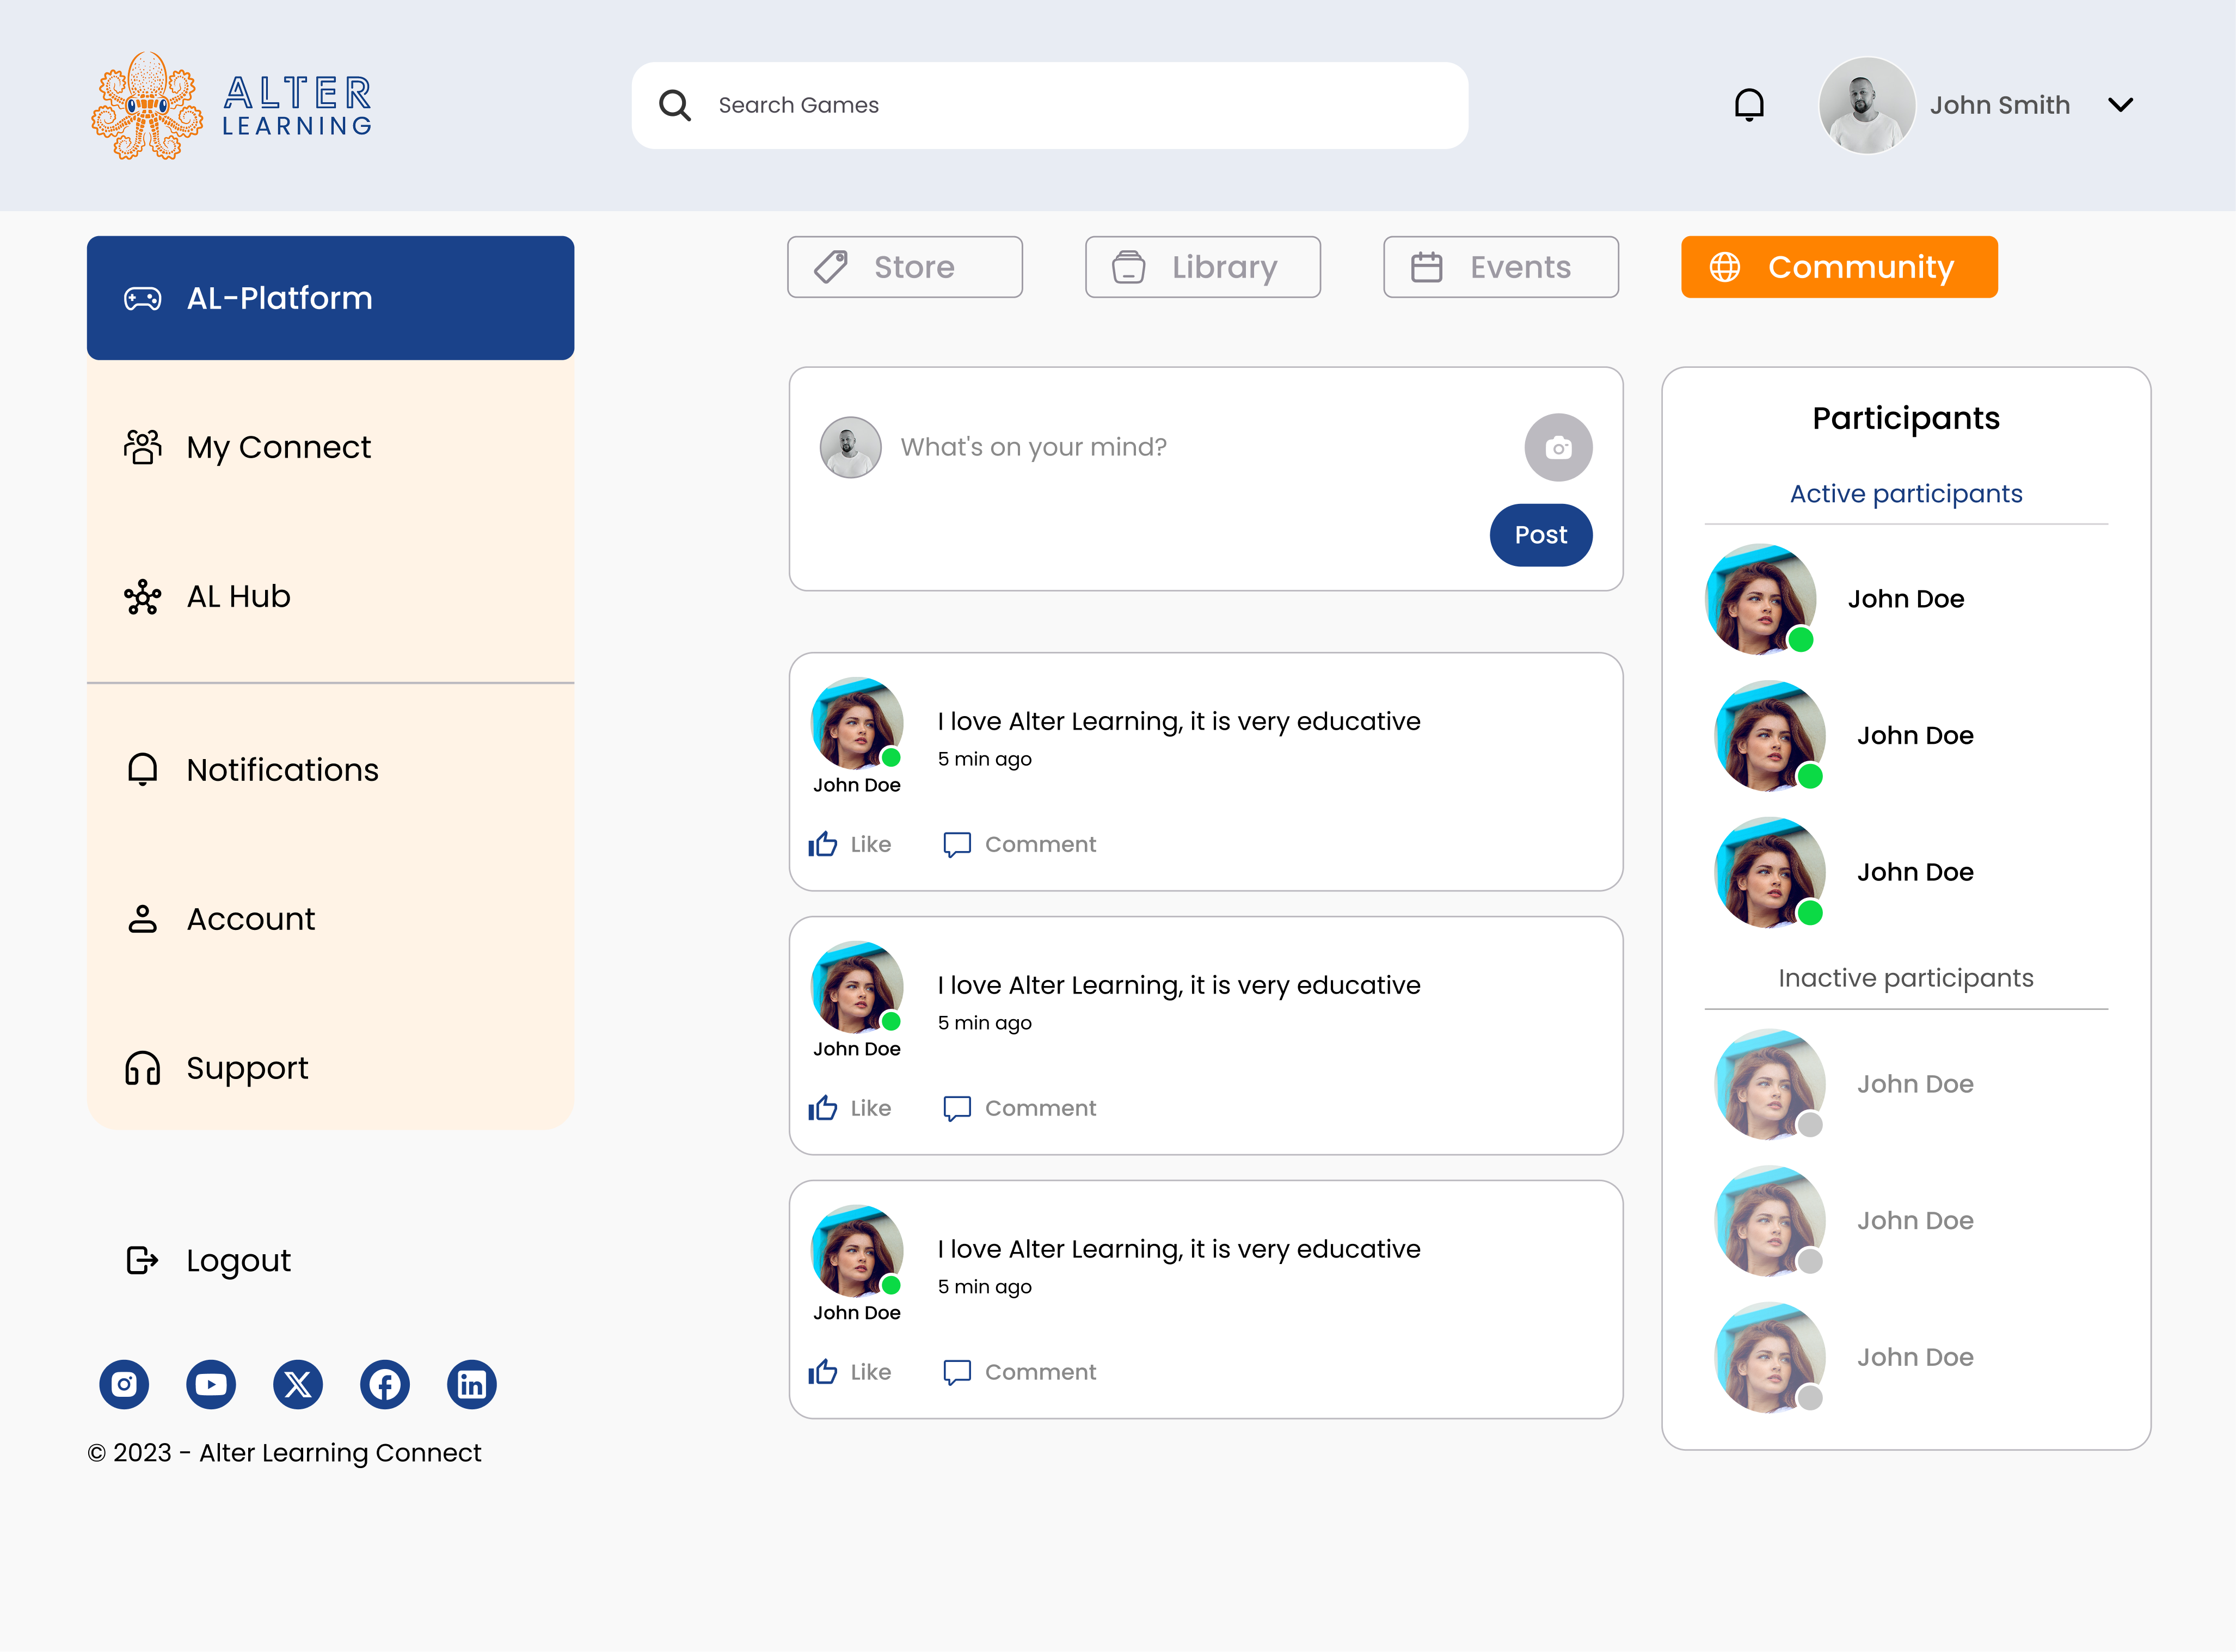Open the search magnifier in Search Games

pos(674,104)
